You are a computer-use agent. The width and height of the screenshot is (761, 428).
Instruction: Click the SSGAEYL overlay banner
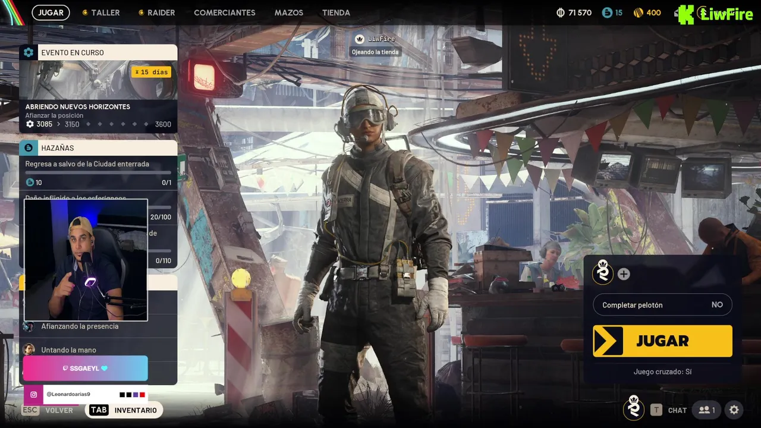85,368
